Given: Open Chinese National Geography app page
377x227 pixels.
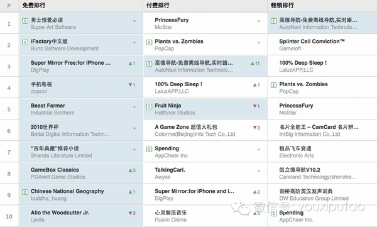Looking at the screenshot, I should click(x=67, y=191).
